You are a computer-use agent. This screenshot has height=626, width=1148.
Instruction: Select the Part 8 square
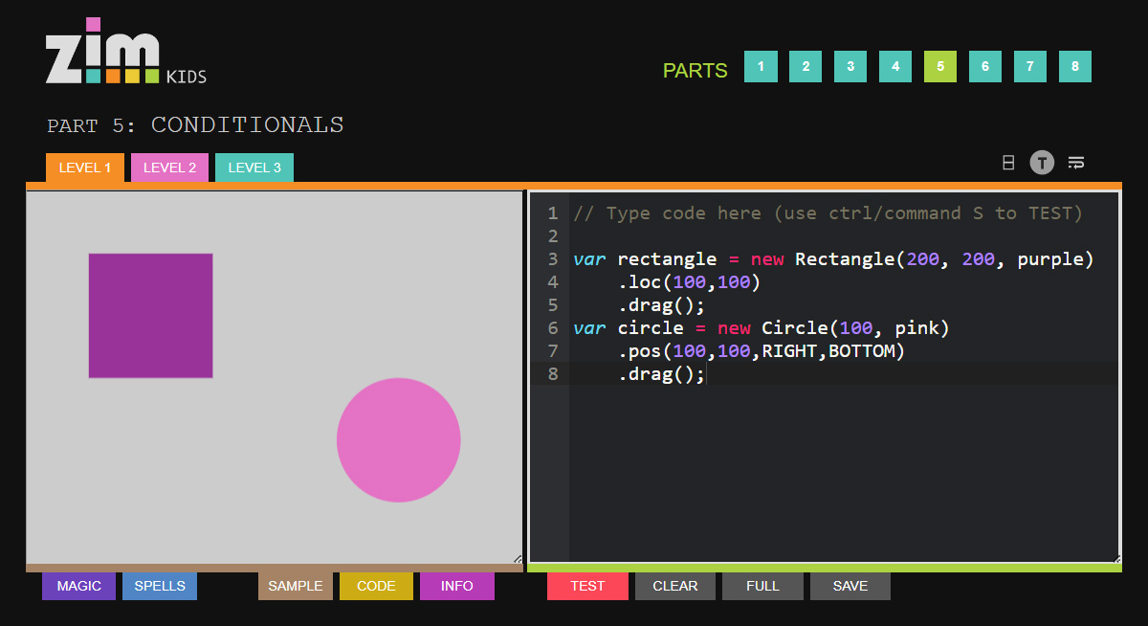click(1075, 67)
